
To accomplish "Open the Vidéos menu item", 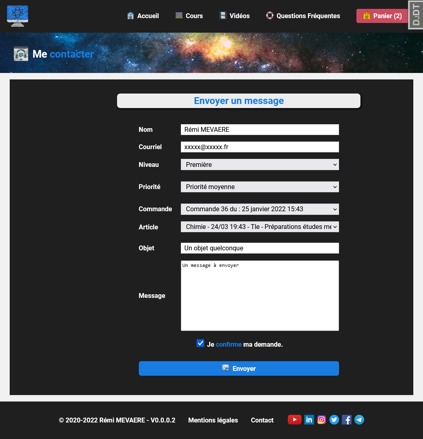I will (235, 16).
